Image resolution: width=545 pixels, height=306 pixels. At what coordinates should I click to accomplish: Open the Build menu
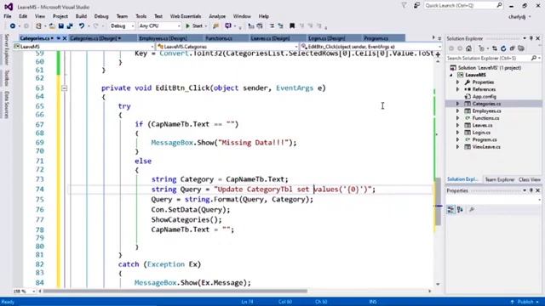[81, 16]
